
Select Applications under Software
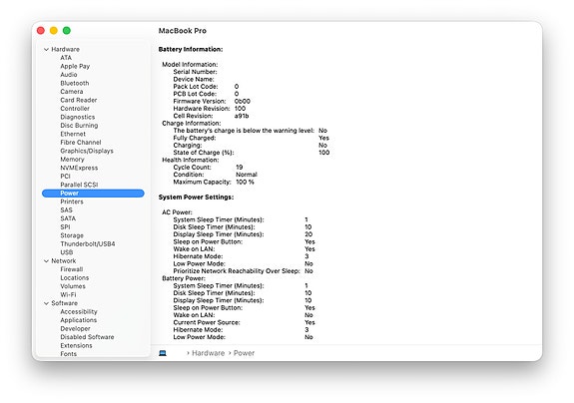pyautogui.click(x=78, y=320)
